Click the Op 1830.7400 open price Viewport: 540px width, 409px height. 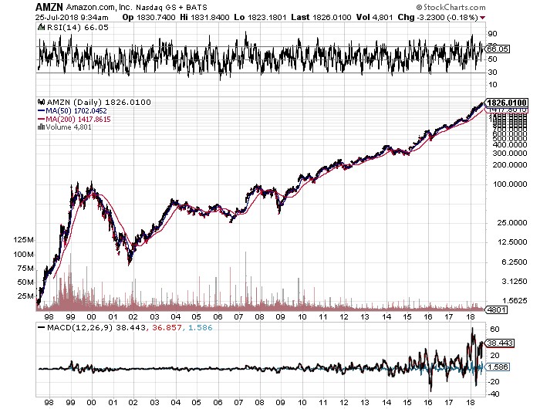(149, 17)
